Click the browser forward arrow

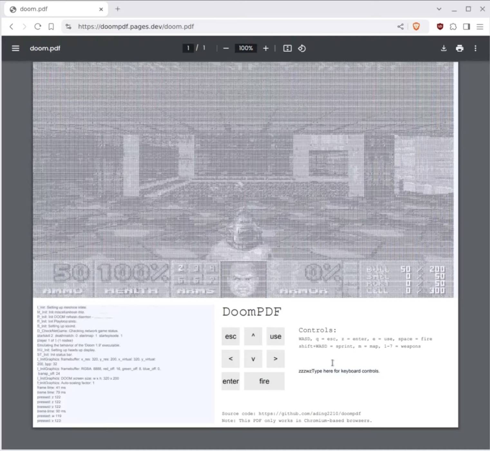coord(24,27)
